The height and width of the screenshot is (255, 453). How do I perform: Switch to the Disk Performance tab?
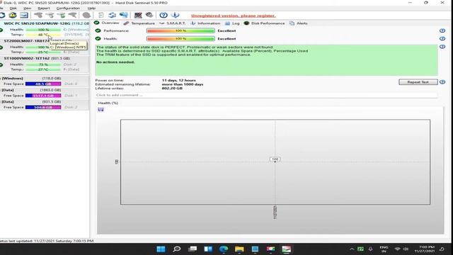pos(264,23)
